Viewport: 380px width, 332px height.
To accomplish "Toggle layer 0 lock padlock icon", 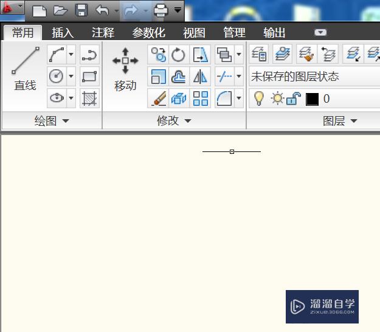I will point(294,99).
